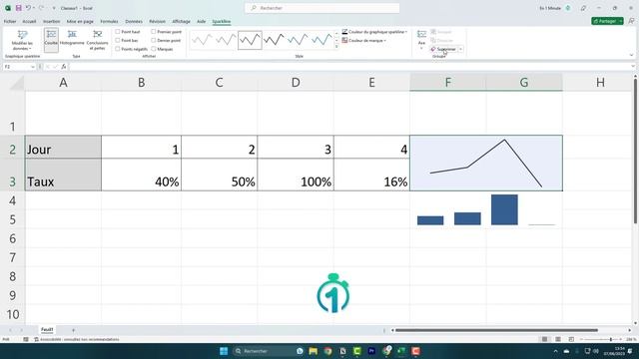The width and height of the screenshot is (639, 359).
Task: Click the Windows Start button
Action: pyautogui.click(x=224, y=351)
